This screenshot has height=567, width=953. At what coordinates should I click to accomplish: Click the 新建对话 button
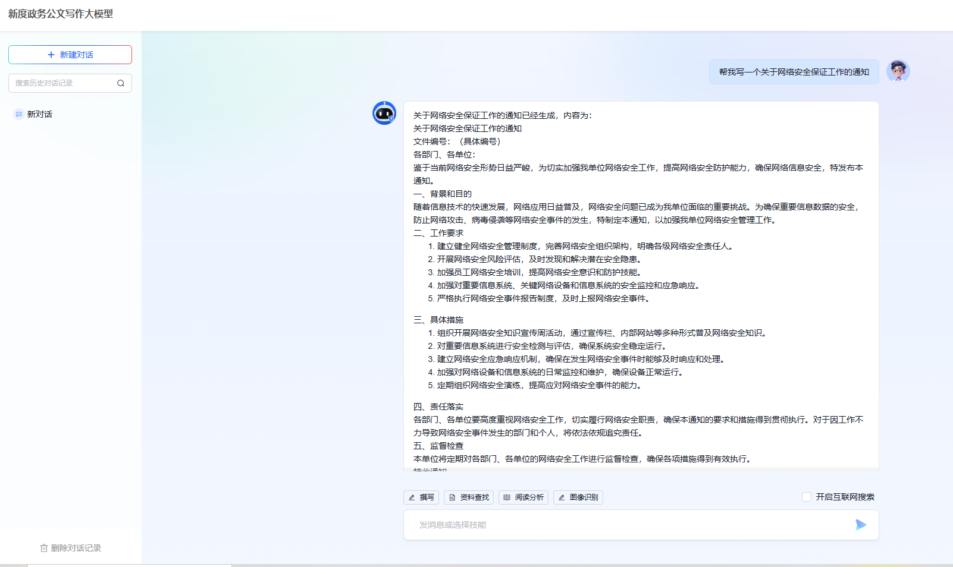coord(70,55)
